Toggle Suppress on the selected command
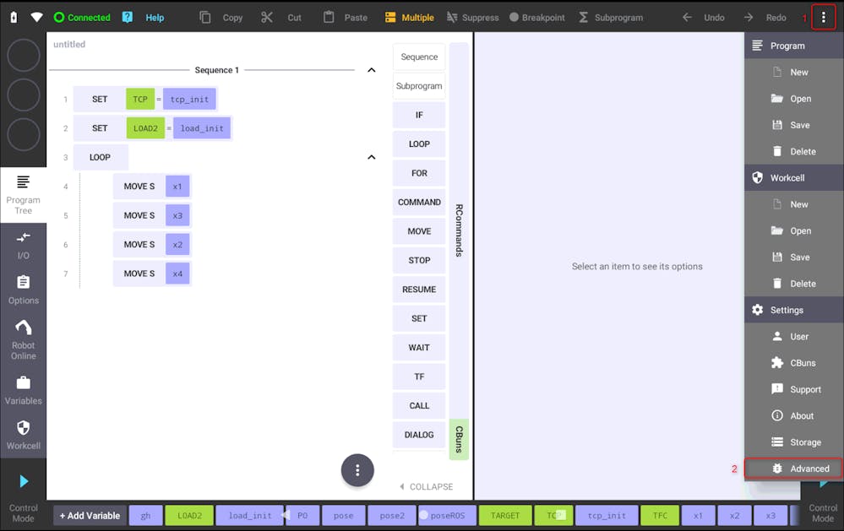 pos(472,17)
